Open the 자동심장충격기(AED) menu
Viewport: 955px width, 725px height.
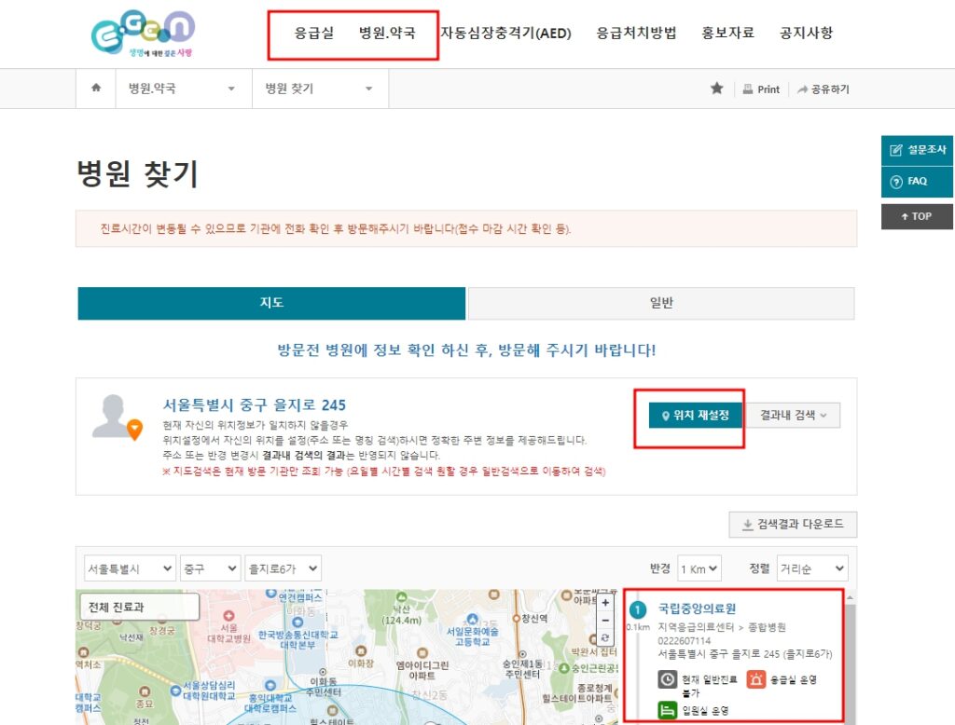point(505,33)
